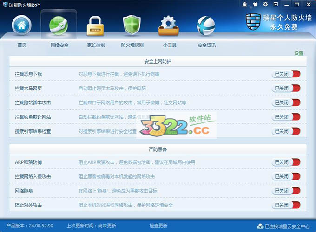Switch to 安全资讯 tab label
The height and width of the screenshot is (232, 316).
(x=207, y=45)
